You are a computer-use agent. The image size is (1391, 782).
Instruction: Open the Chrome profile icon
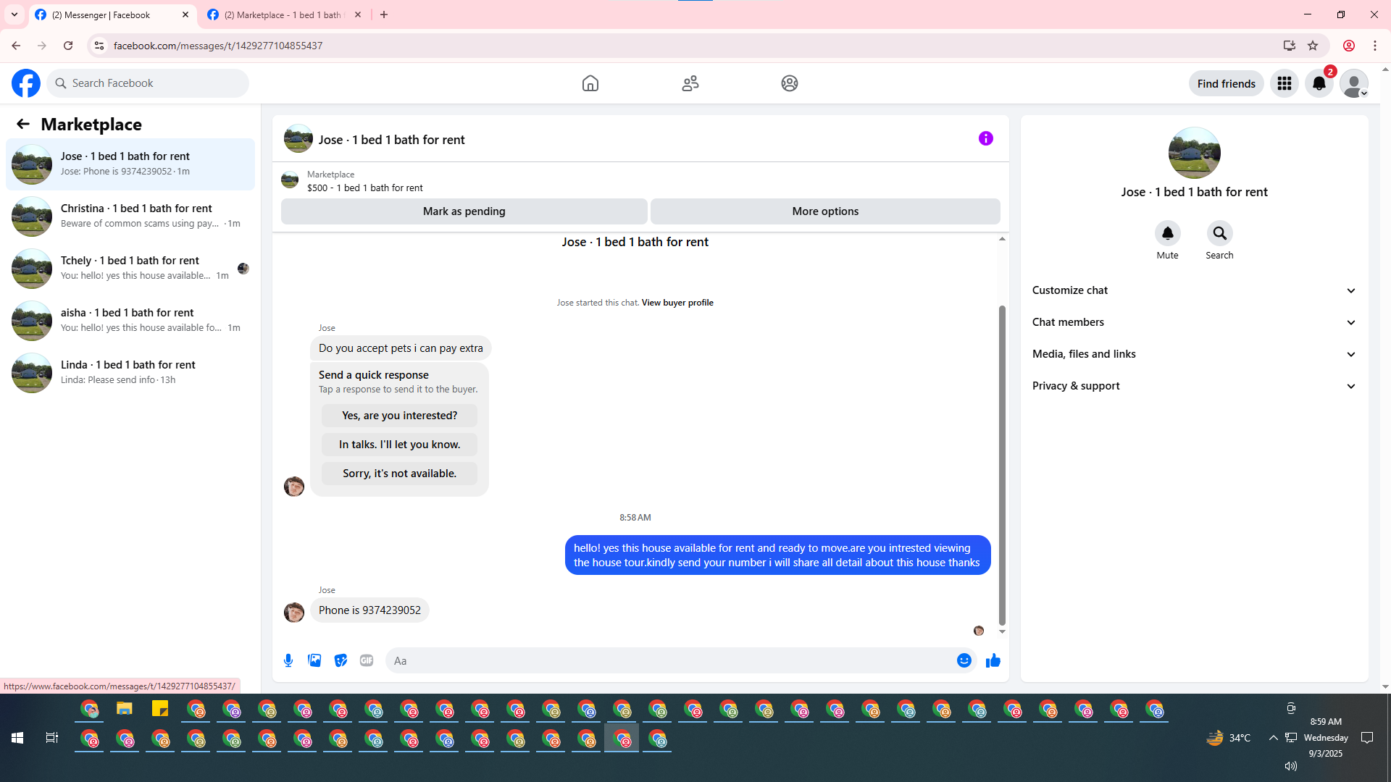pos(1349,46)
